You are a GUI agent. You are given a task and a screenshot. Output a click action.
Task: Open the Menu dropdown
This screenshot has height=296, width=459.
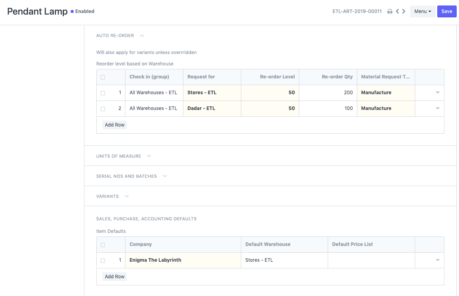[422, 11]
